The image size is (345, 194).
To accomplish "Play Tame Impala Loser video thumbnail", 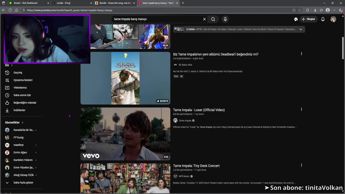I will click(x=125, y=134).
